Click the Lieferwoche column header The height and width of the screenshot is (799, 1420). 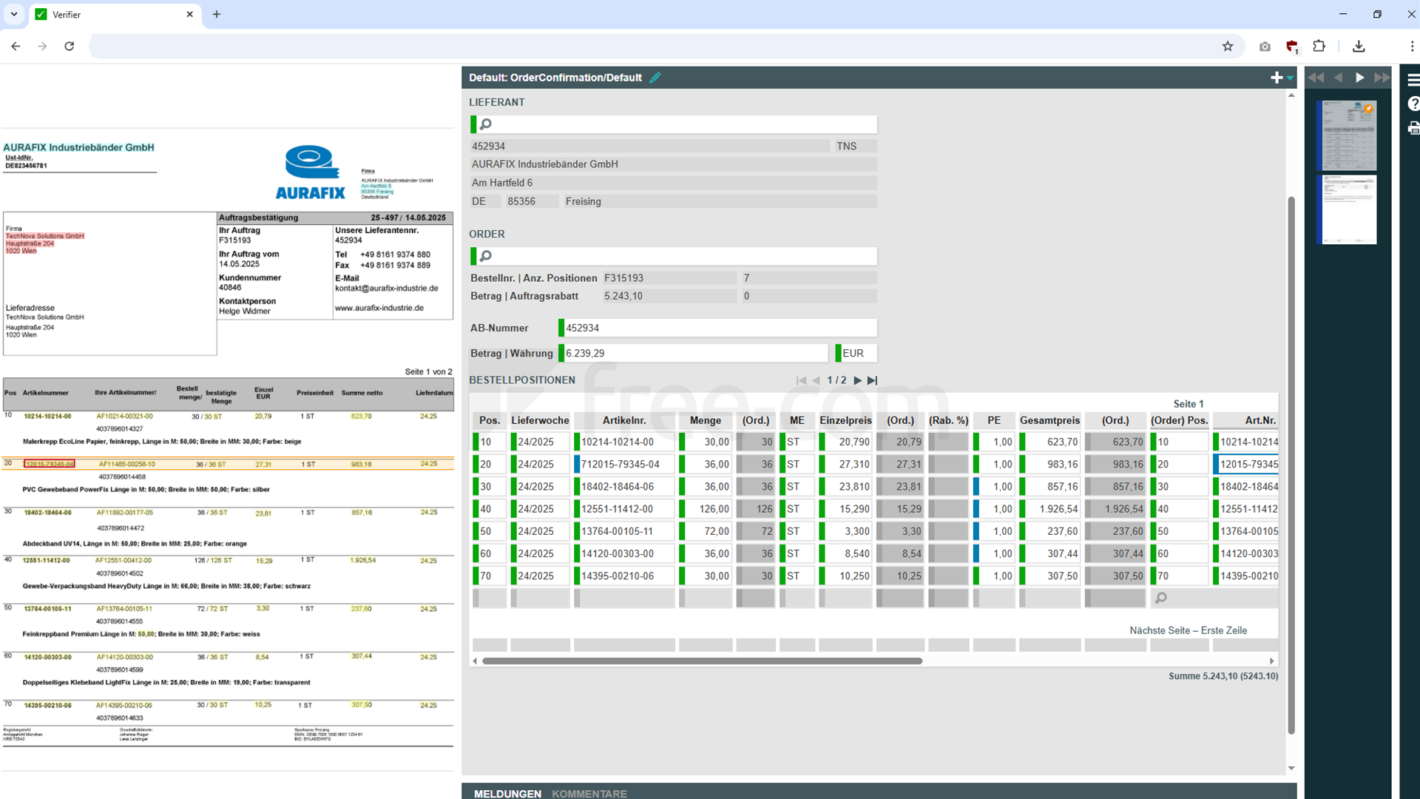tap(540, 420)
